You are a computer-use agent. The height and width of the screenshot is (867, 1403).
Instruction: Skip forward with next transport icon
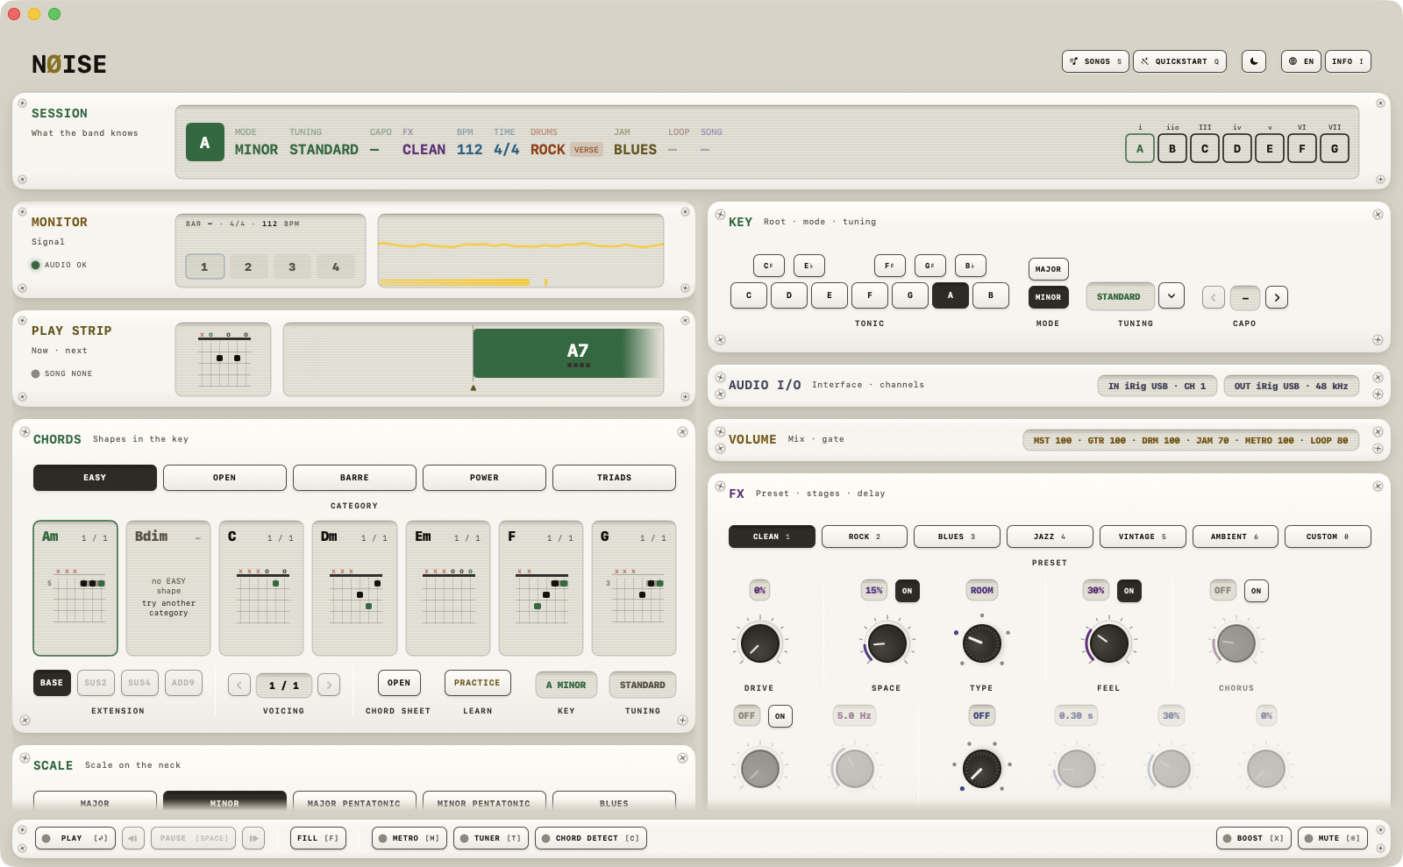pos(253,838)
